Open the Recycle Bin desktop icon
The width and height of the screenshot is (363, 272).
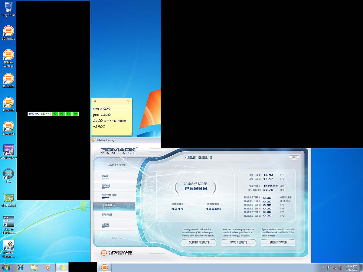click(x=8, y=9)
